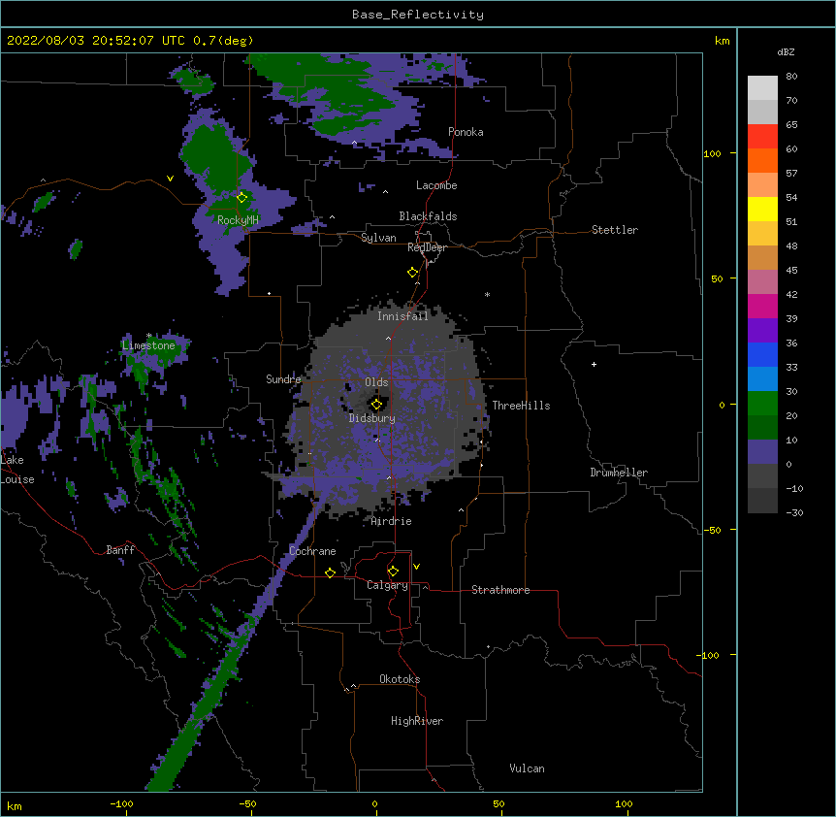Pick the magenta 42-39 dBZ legend swatch

(x=762, y=306)
